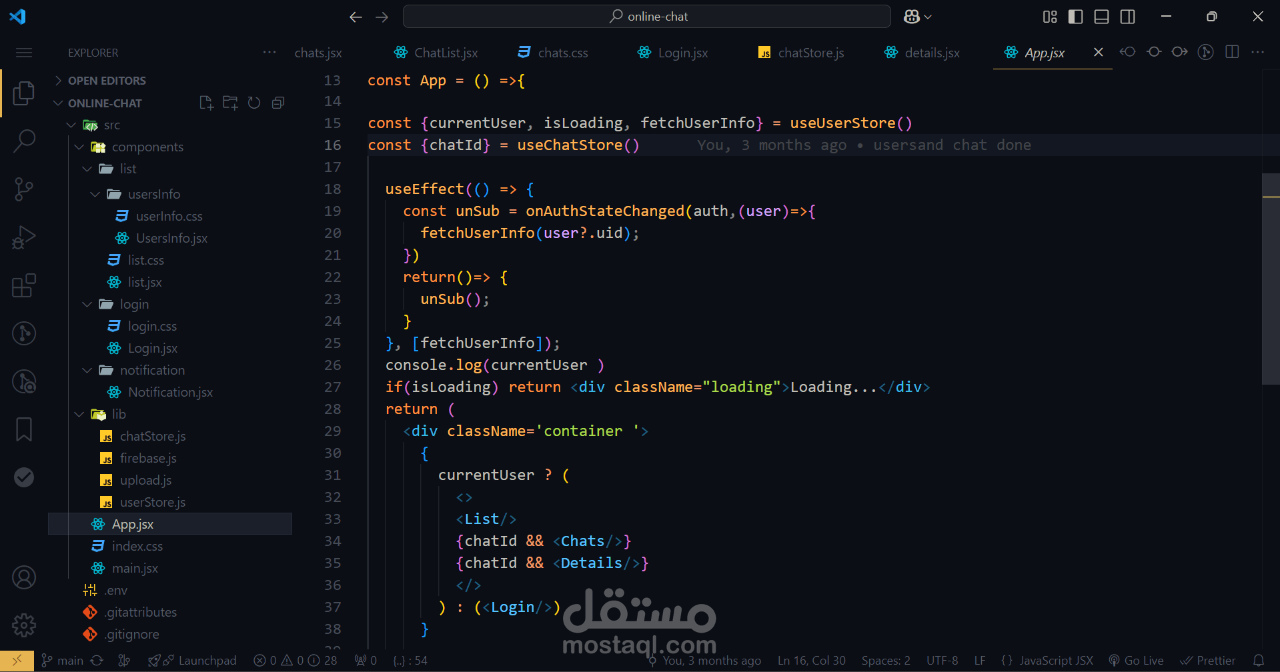Screen dimensions: 1280x672
Task: Open the Explorer view in activity bar
Action: tap(24, 93)
